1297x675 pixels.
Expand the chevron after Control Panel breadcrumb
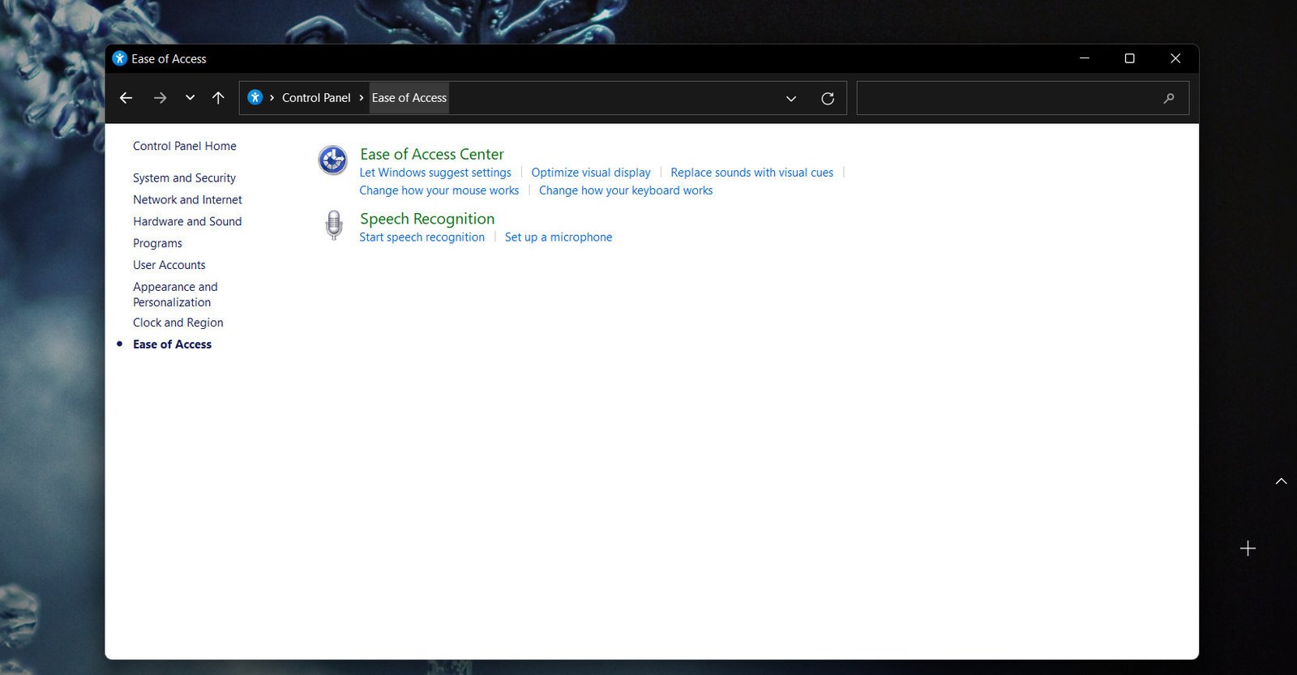(362, 98)
